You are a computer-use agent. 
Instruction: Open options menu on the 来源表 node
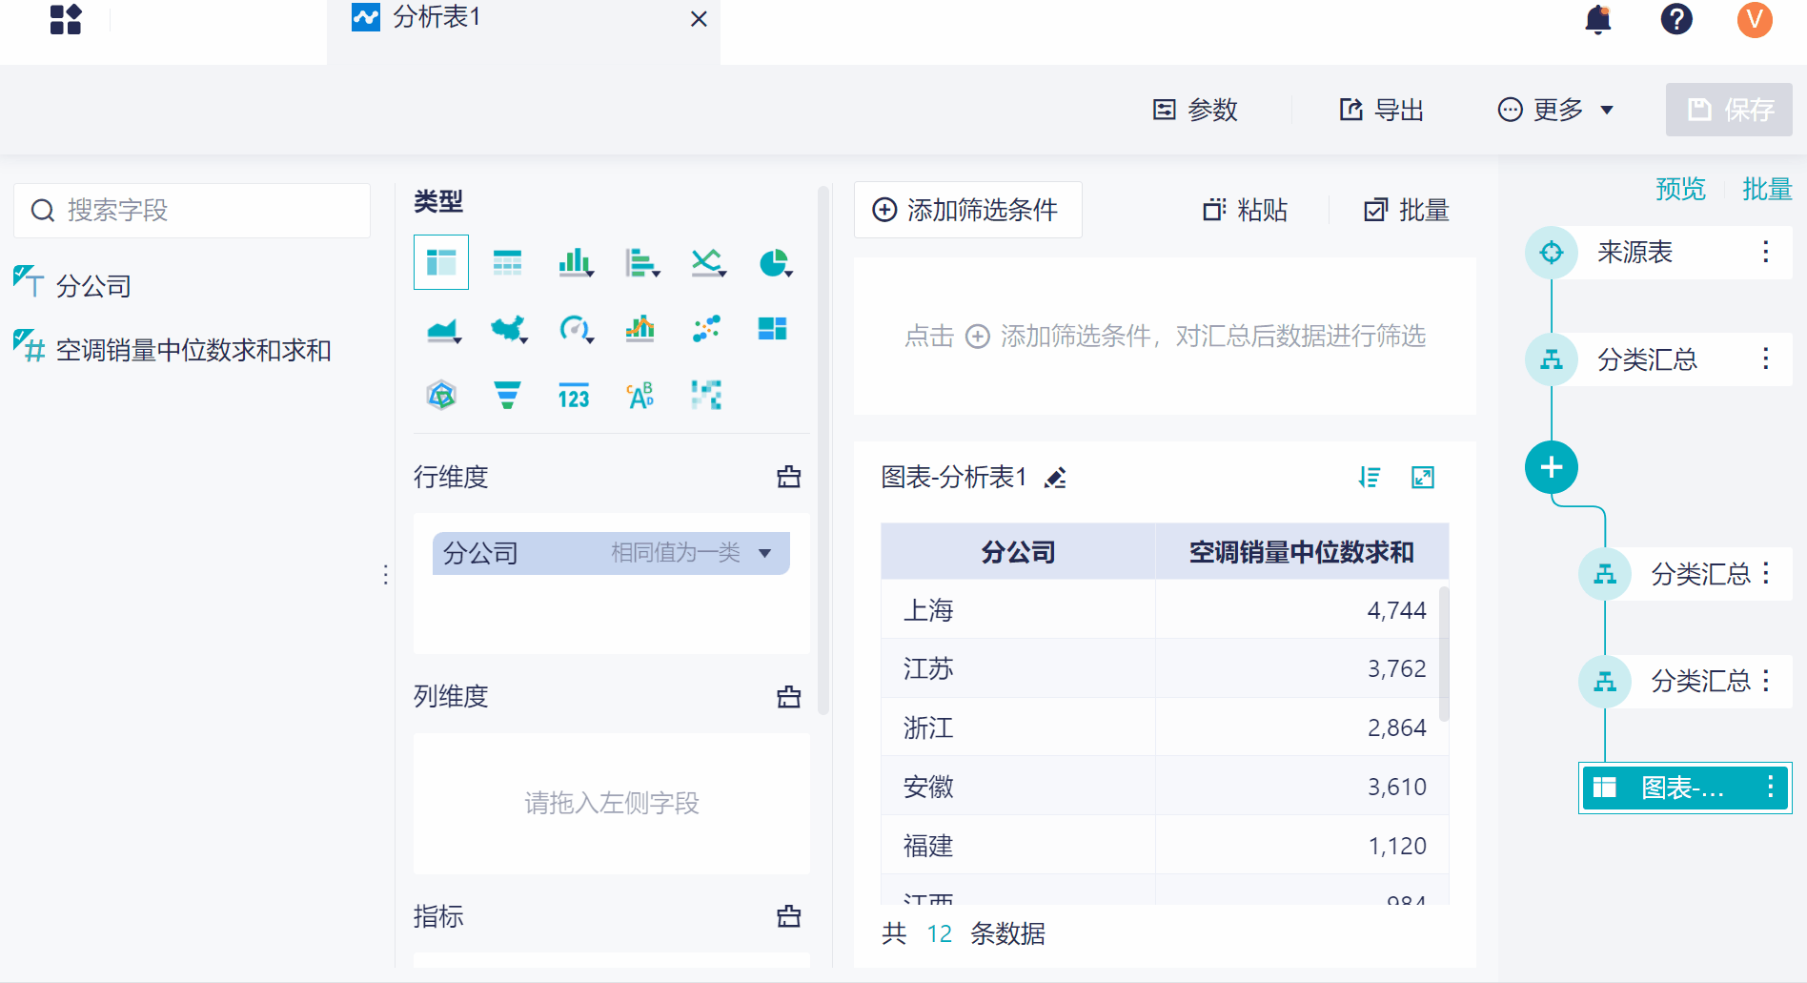coord(1765,252)
